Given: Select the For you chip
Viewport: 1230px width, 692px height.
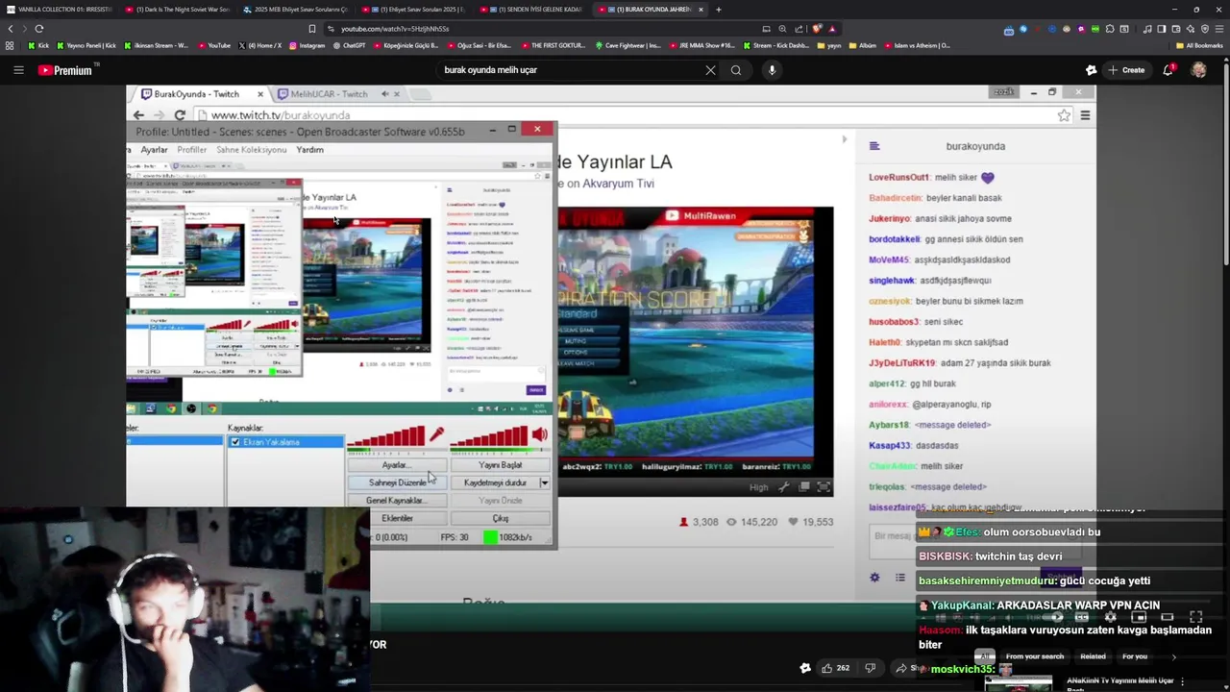Looking at the screenshot, I should pyautogui.click(x=1135, y=656).
